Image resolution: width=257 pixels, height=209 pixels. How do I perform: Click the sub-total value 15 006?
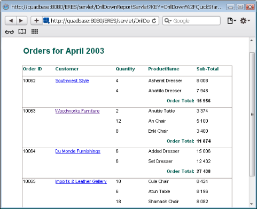point(204,151)
